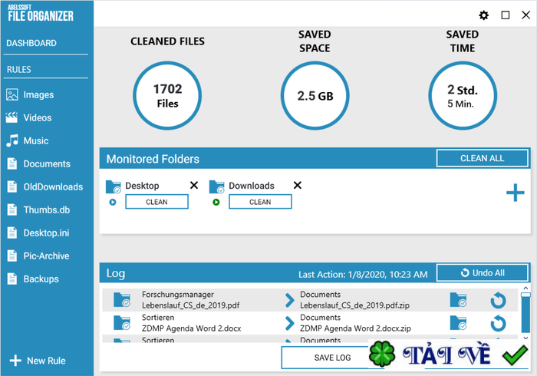Open the Dashboard section
This screenshot has width=537, height=376.
[31, 43]
